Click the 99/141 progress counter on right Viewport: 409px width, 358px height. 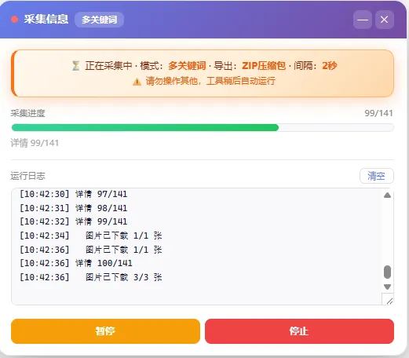(x=378, y=113)
